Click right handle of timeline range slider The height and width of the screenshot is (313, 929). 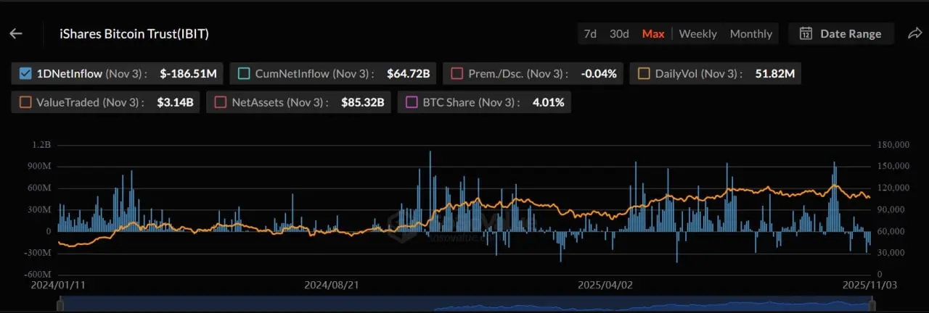pos(873,306)
